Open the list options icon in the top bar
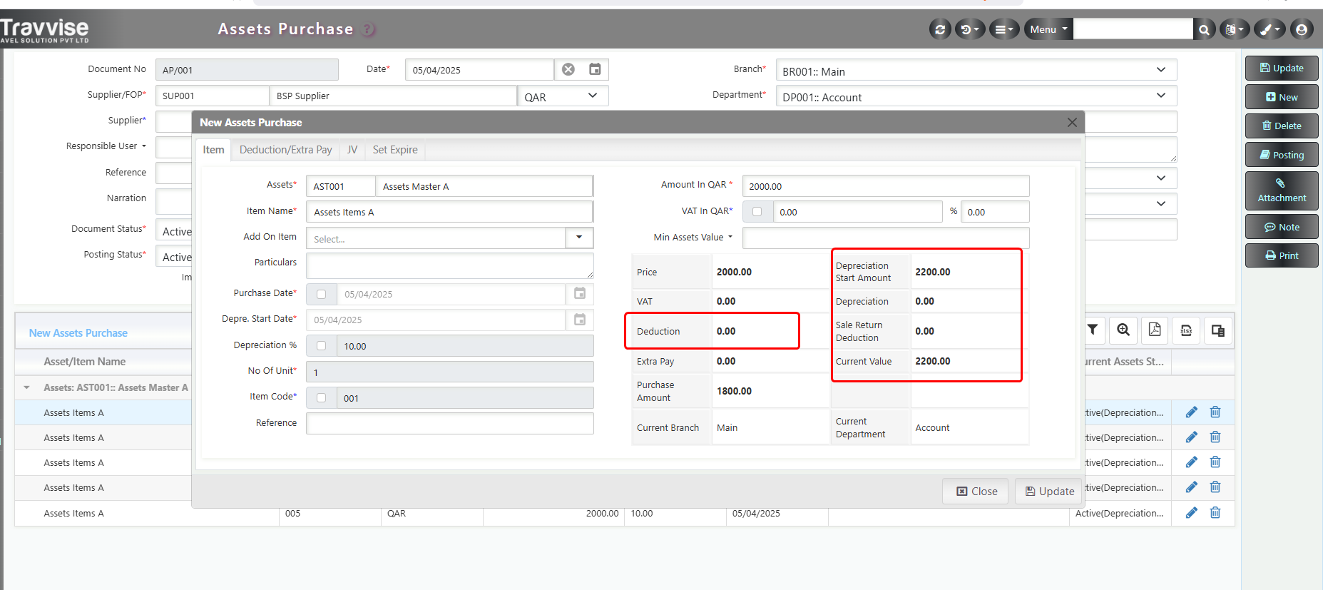Screen dimensions: 1323x590 pyautogui.click(x=1004, y=29)
